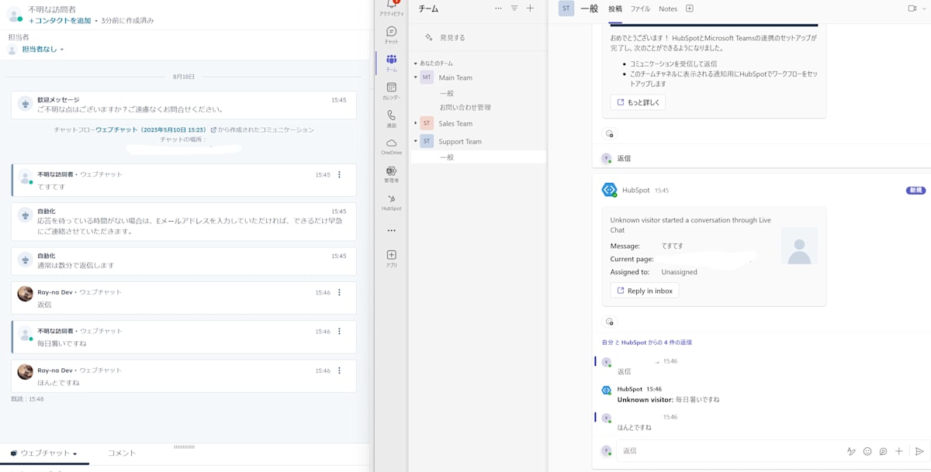The image size is (931, 472).
Task: Click the ST channel avatar in header
Action: point(566,9)
